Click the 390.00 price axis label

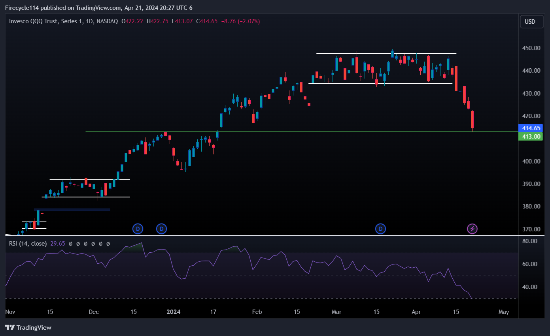pos(531,184)
